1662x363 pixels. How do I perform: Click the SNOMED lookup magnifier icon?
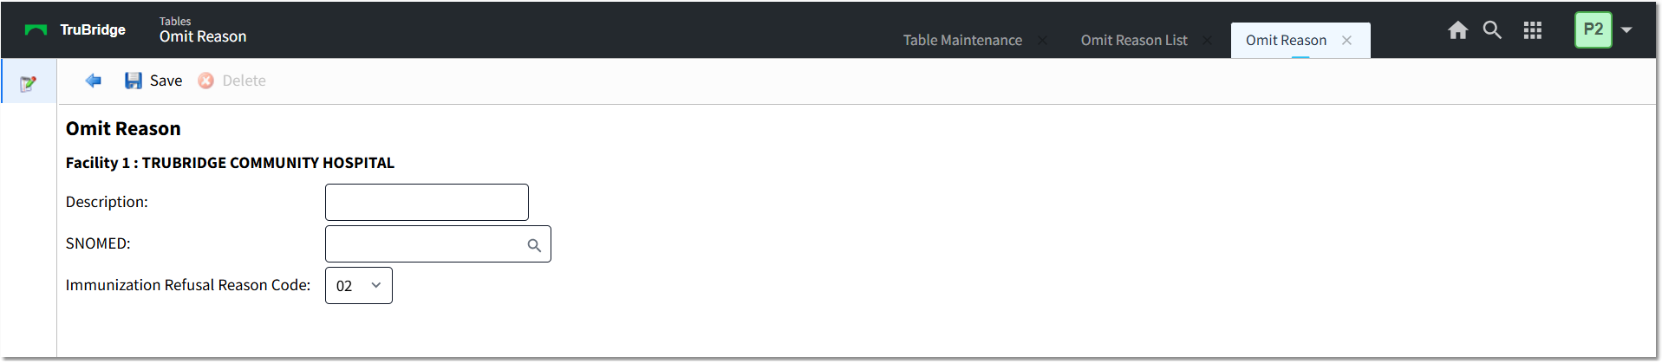click(x=534, y=245)
